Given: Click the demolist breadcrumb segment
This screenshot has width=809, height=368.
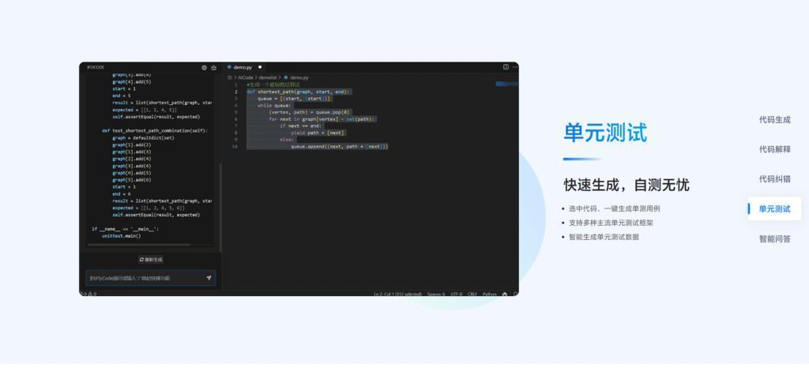Looking at the screenshot, I should coord(268,77).
